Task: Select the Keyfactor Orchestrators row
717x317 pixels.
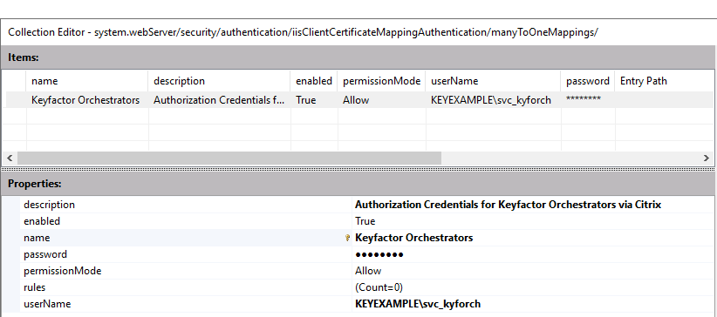Action: point(359,100)
